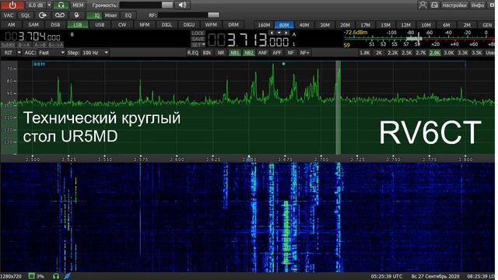Click the down arrow above the frequency
Viewport: 498px width, 280px height.
[x=279, y=33]
